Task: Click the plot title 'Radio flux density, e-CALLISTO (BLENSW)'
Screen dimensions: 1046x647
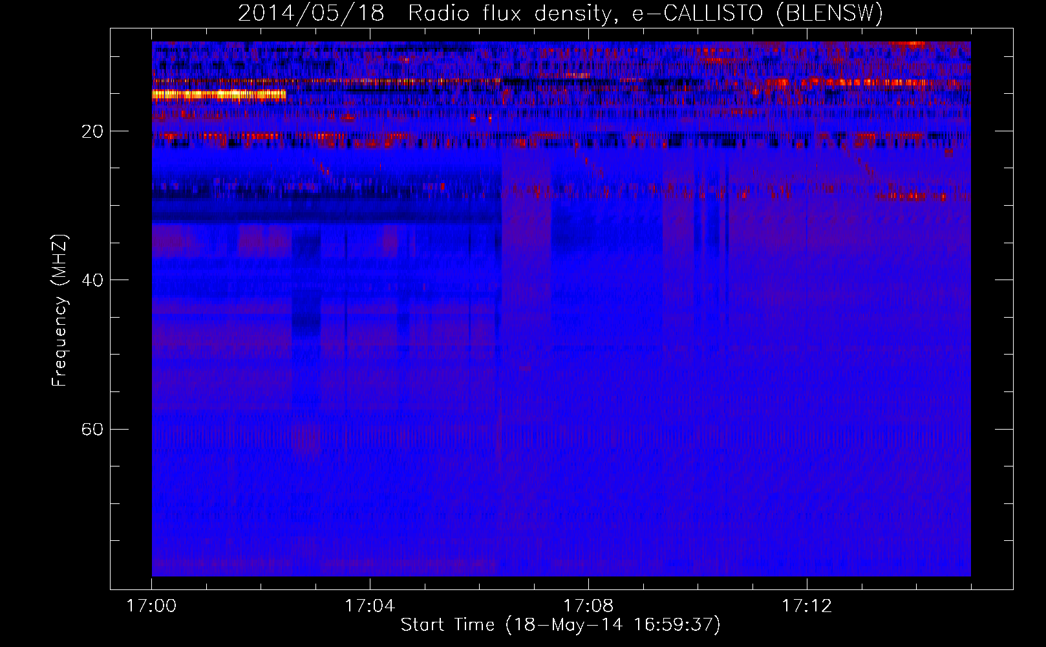Action: tap(645, 14)
